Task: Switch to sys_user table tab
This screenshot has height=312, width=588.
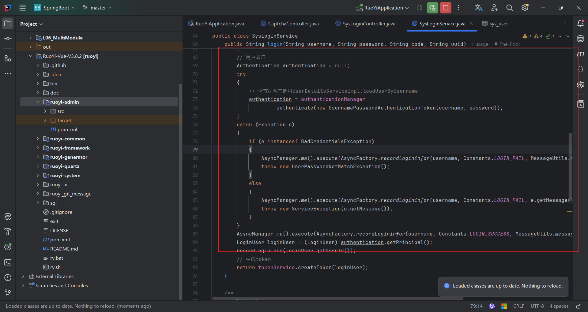Action: [495, 24]
